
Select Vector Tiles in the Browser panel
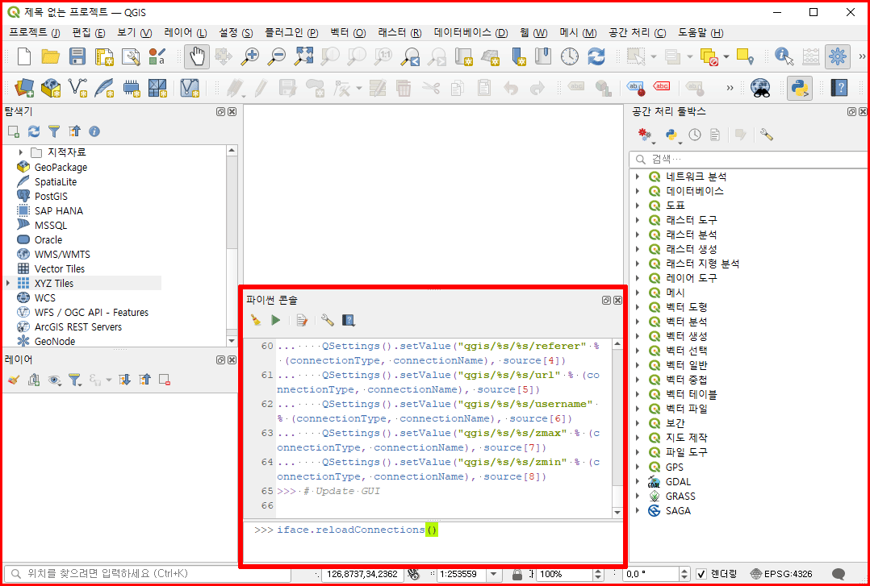60,269
